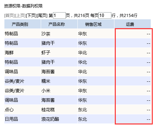This screenshot has width=164, height=135.
Task: Select the 点心 category cell
Action: coord(22,110)
